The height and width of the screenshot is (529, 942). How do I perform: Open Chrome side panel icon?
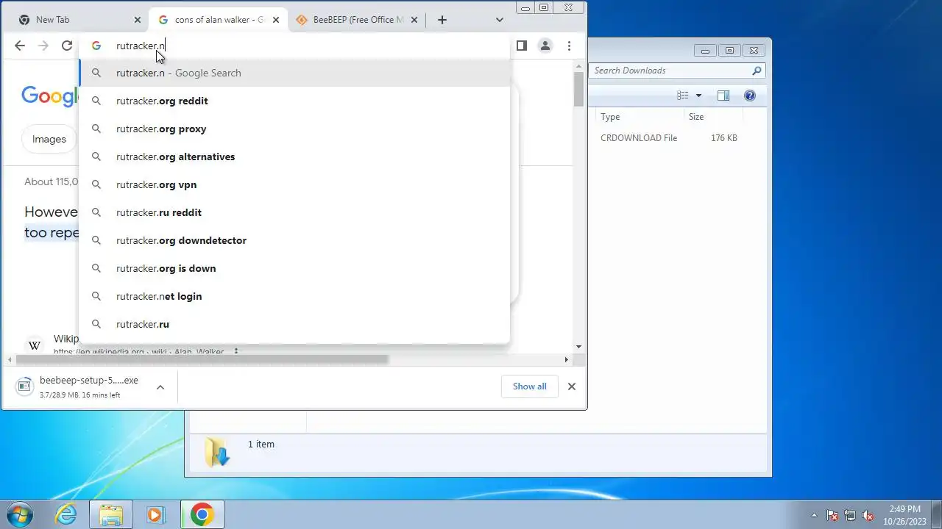[x=521, y=46]
